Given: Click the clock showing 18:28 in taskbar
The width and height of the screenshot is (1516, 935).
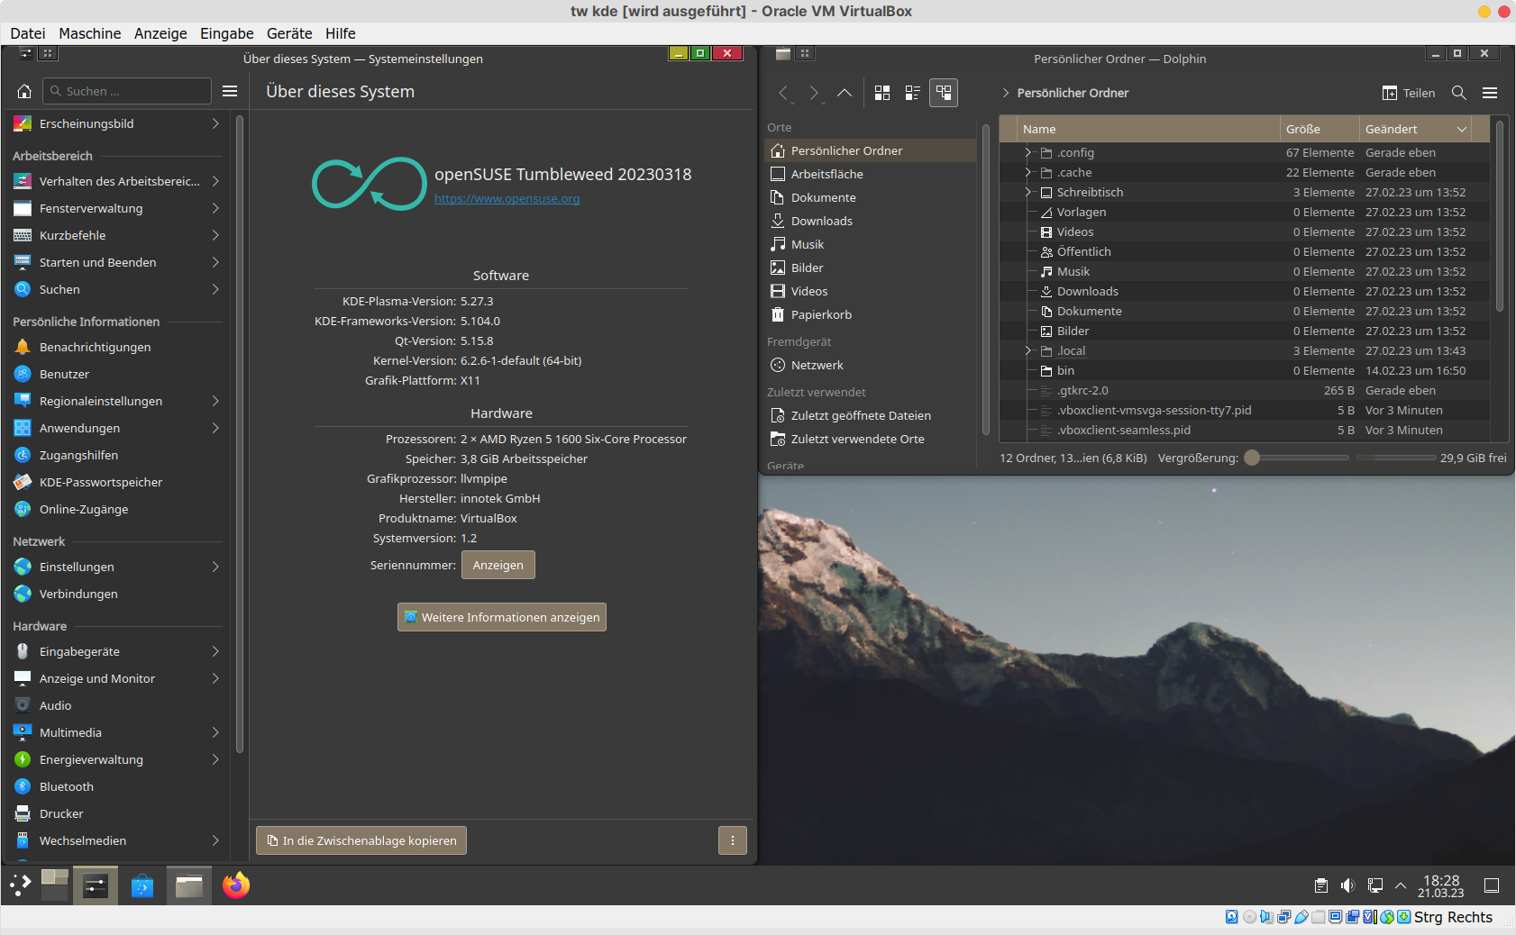Looking at the screenshot, I should click(x=1440, y=885).
